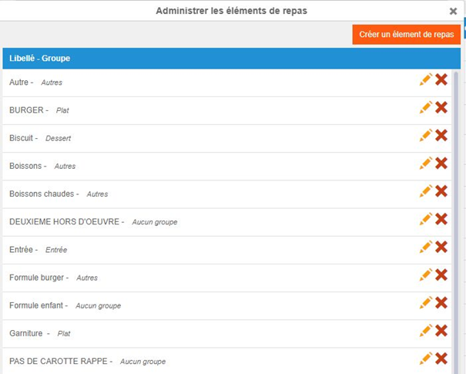Viewport: 466px width, 374px height.
Task: Delete the Biscuit row
Action: click(441, 136)
